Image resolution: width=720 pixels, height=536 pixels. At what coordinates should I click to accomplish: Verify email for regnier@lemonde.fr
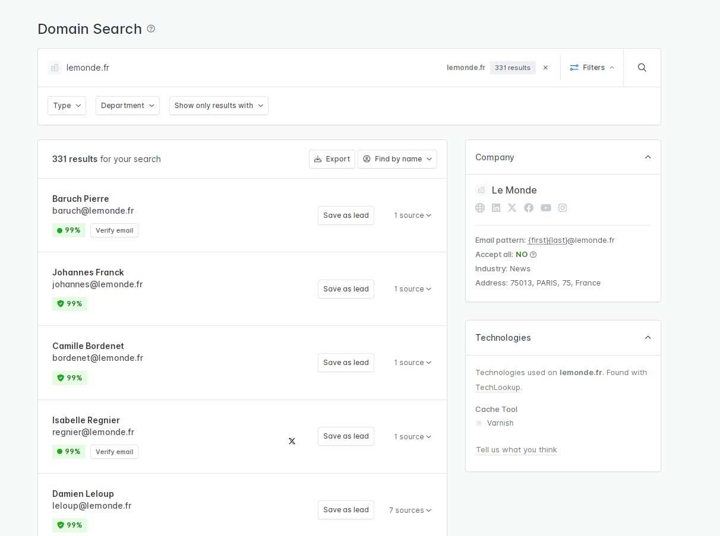[114, 452]
